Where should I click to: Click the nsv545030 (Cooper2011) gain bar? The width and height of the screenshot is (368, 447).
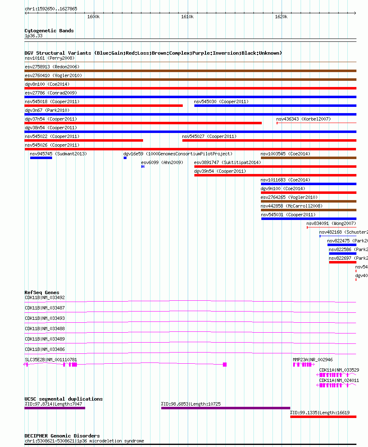pyautogui.click(x=275, y=106)
